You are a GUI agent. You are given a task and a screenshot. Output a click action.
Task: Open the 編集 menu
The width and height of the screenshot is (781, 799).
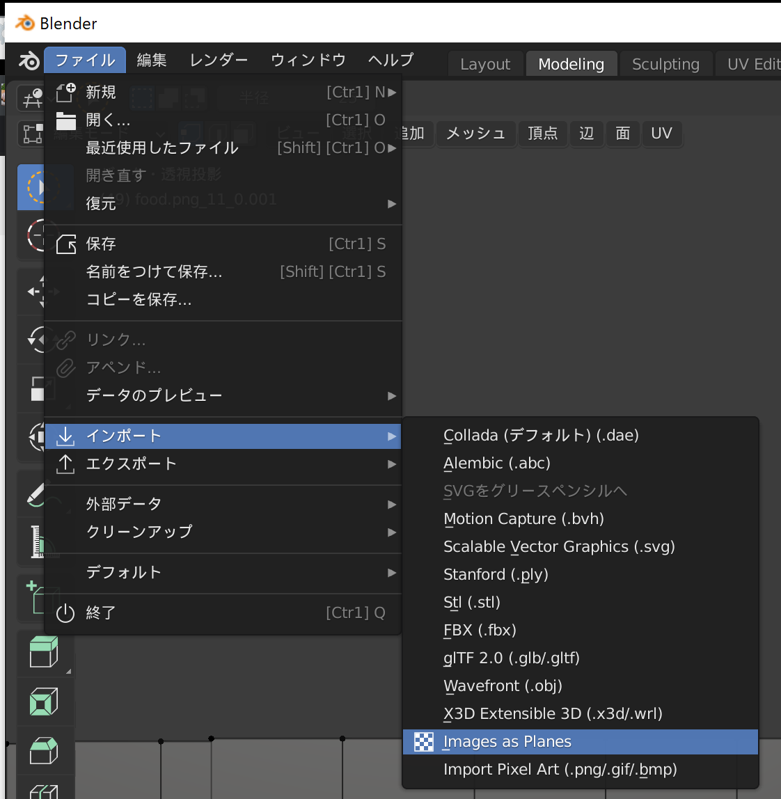point(152,60)
